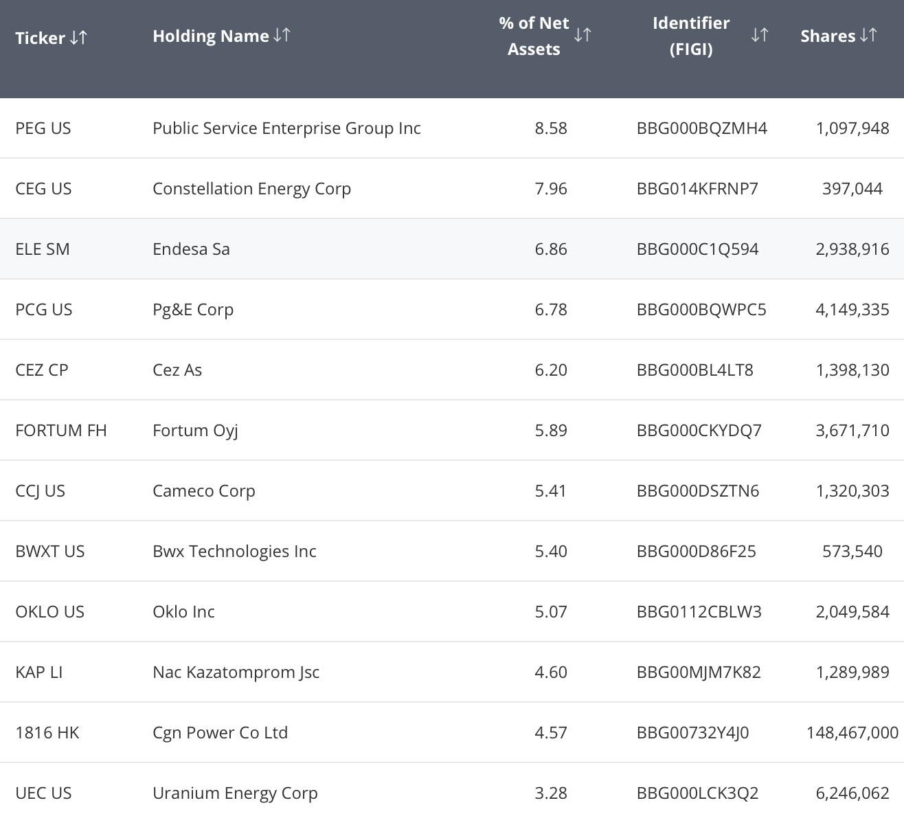
Task: Select value 8.58 in net assets
Action: tap(551, 128)
